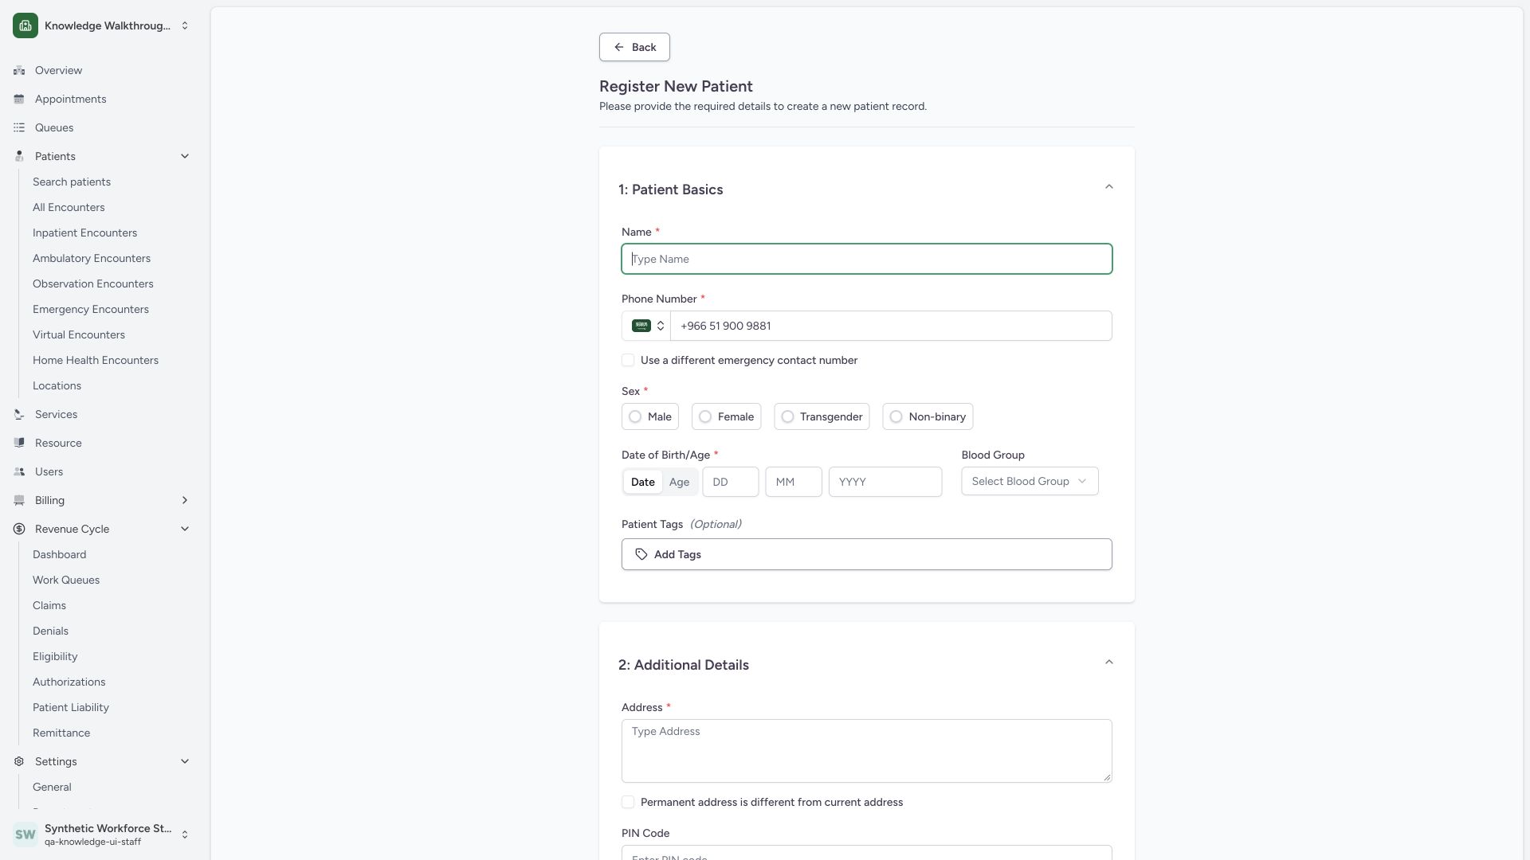
Task: Open Work Queues link
Action: pos(66,580)
